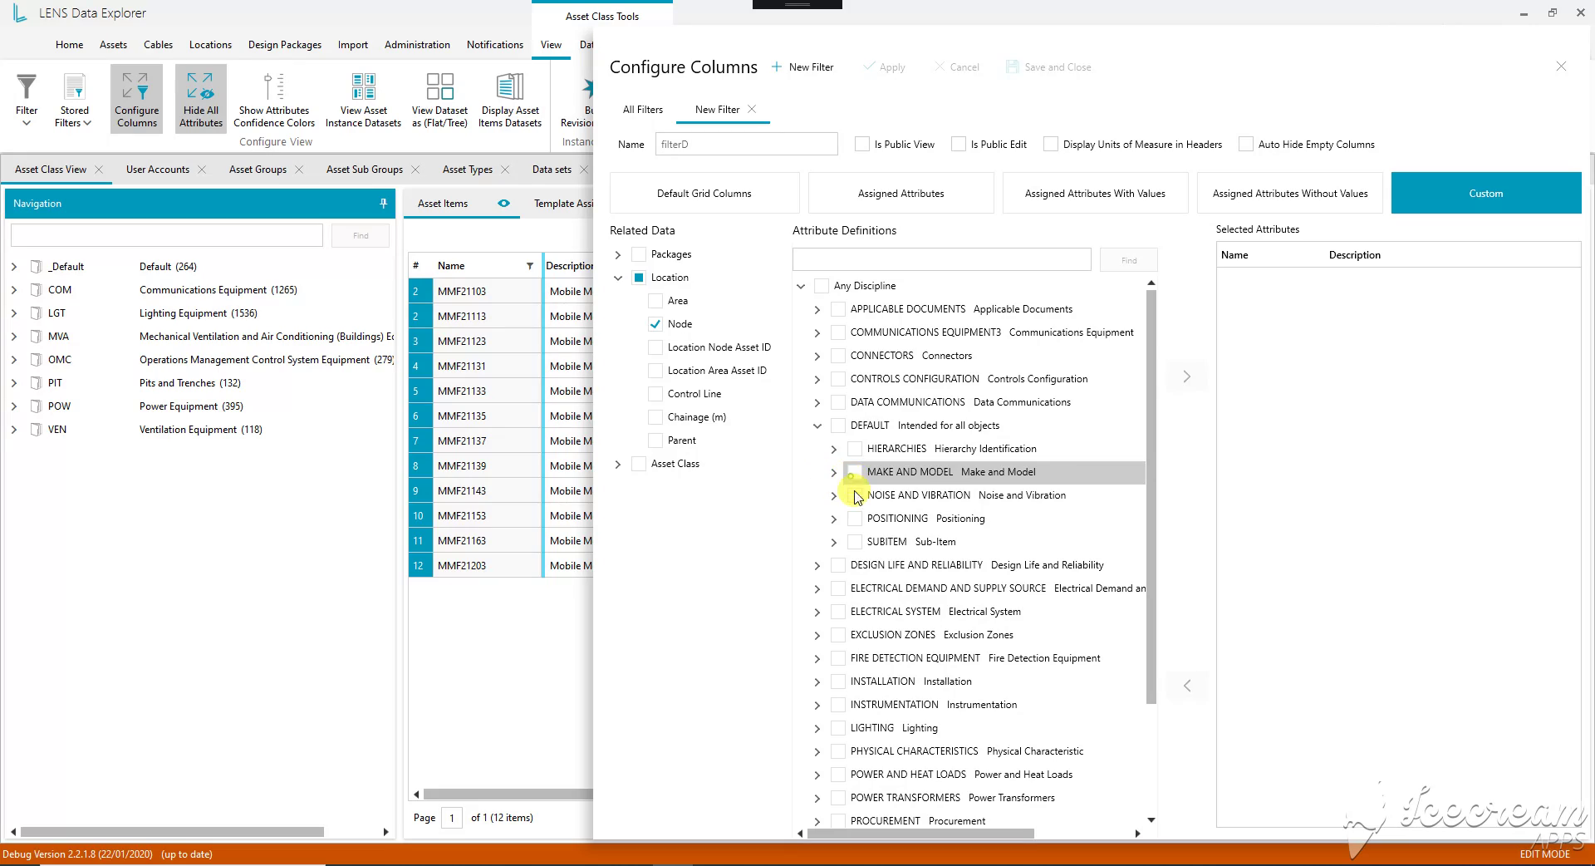Toggle Auto Hide Empty Columns checkbox
Viewport: 1595px width, 866px height.
tap(1246, 144)
